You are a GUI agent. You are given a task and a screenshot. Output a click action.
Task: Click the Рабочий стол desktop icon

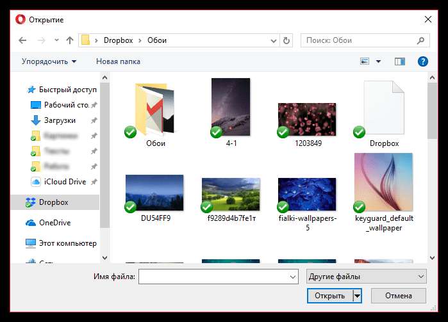36,105
